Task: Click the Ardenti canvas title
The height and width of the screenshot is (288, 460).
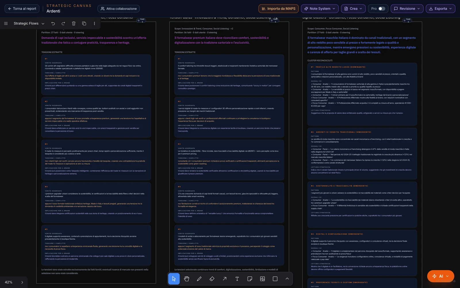Action: pos(53,11)
